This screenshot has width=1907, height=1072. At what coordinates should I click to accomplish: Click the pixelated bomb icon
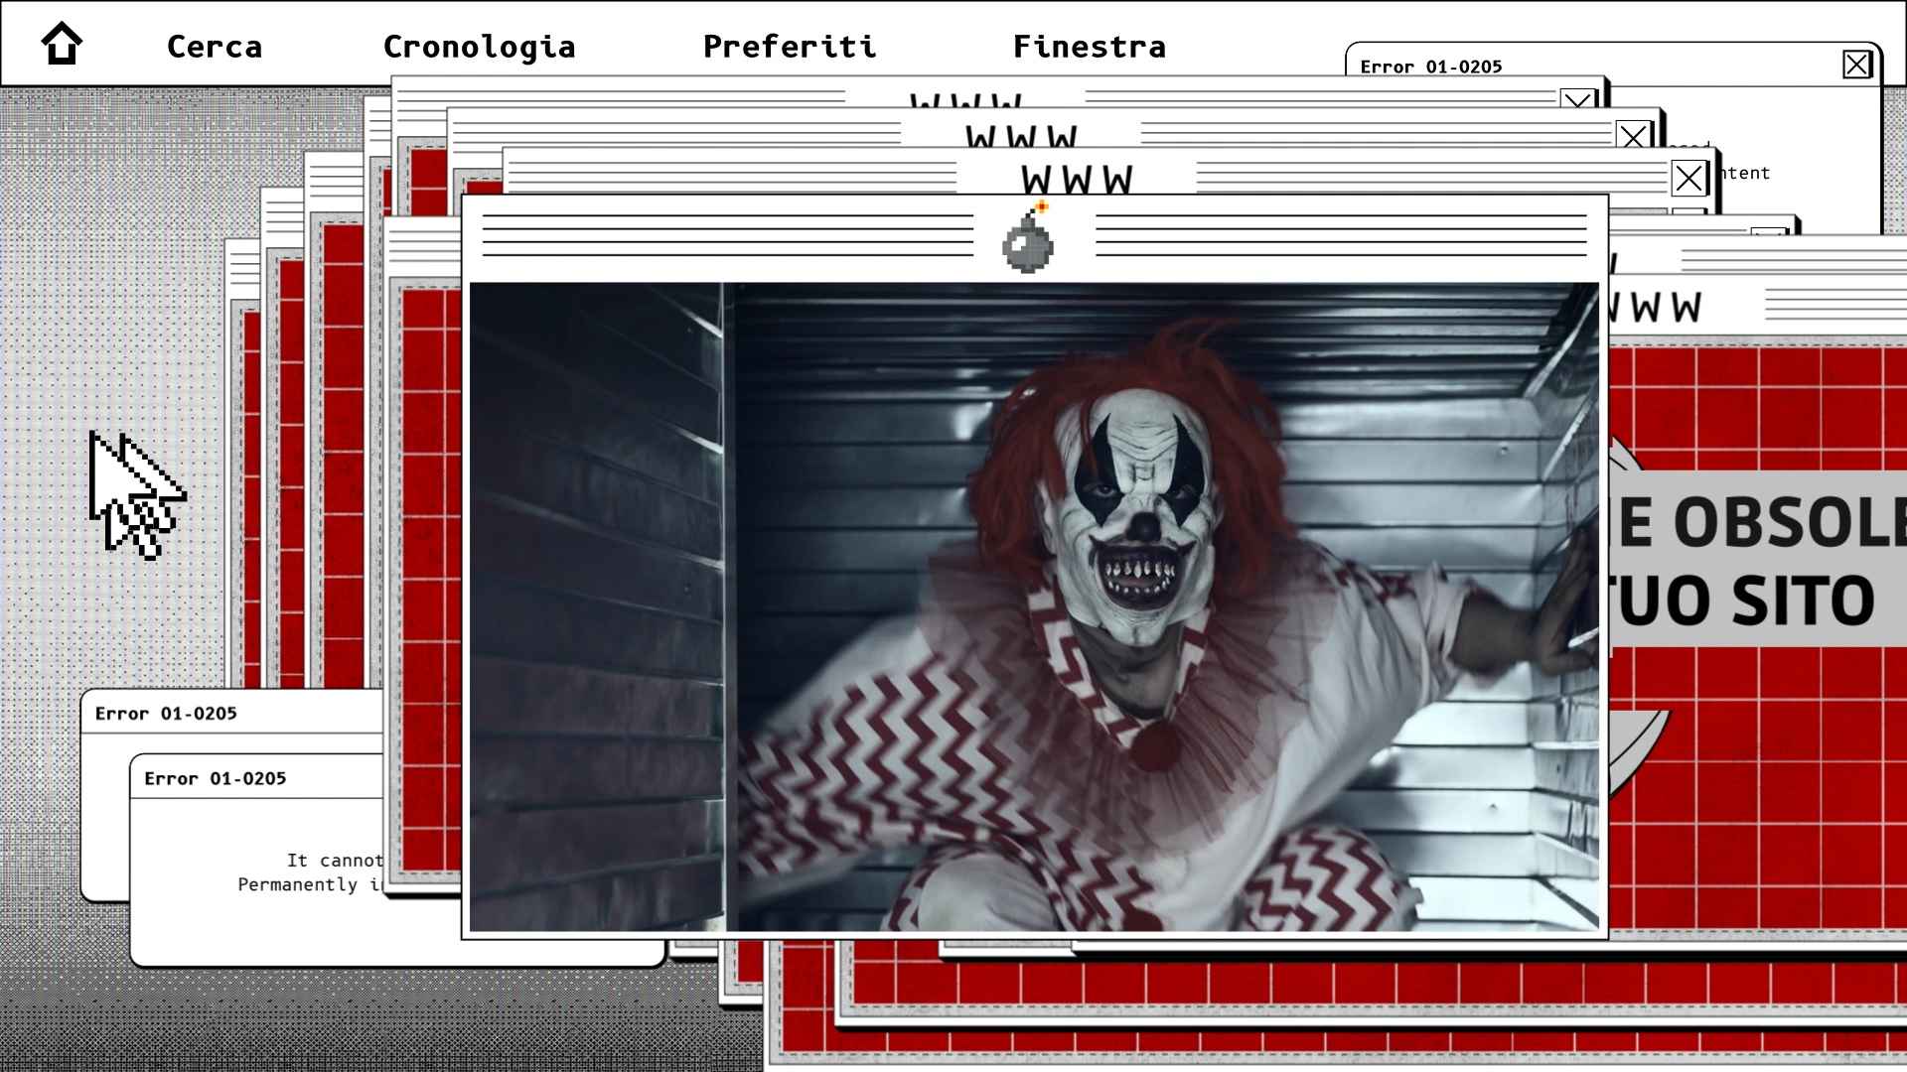point(1029,236)
